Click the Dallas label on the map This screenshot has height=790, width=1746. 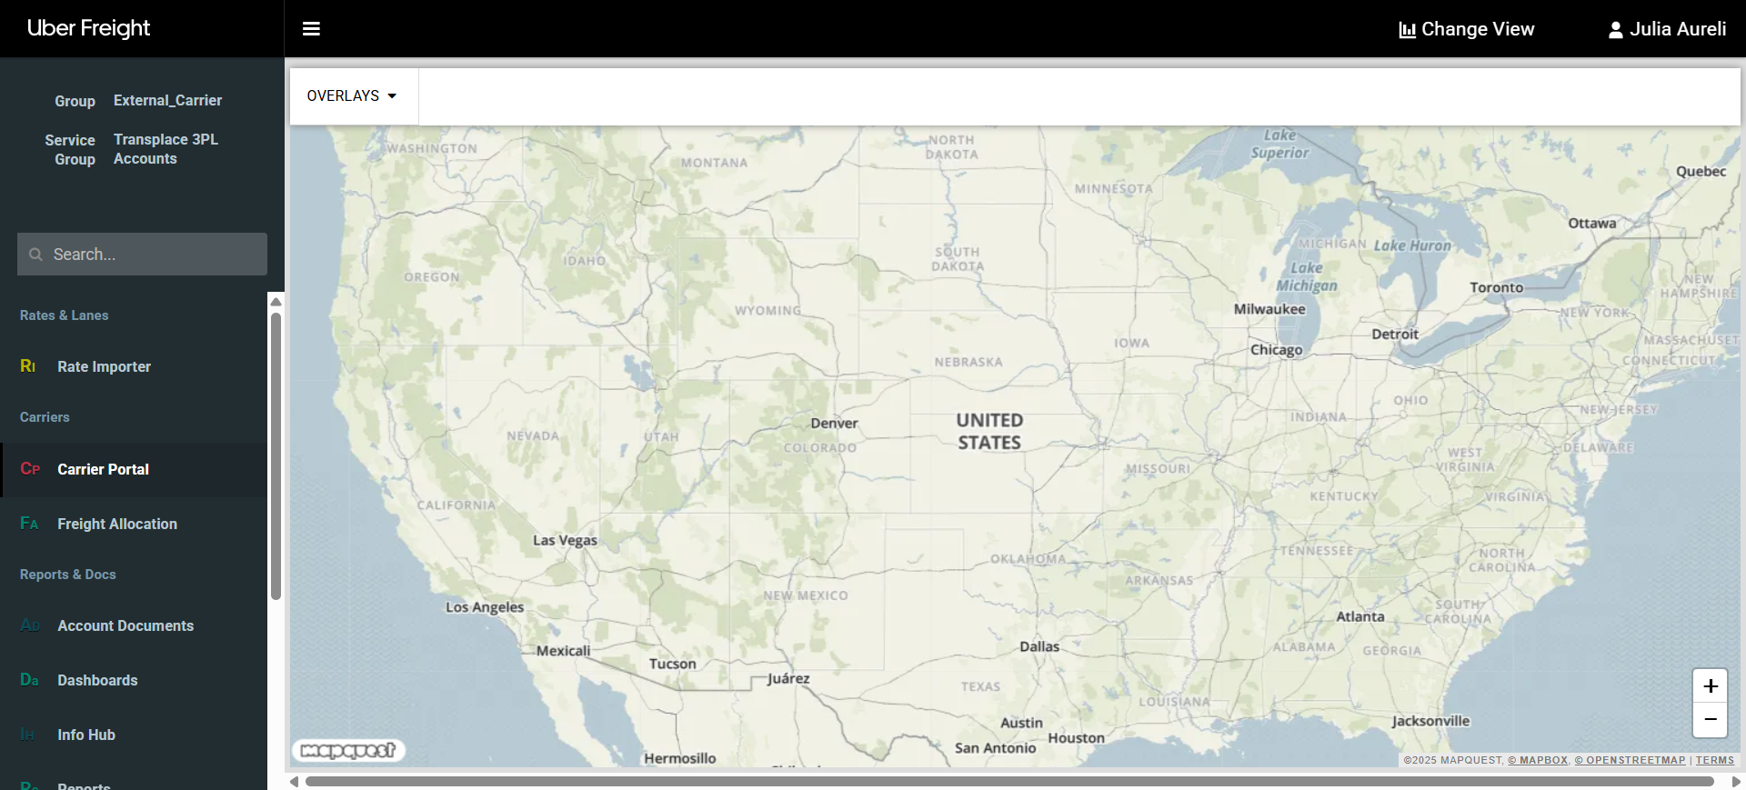pyautogui.click(x=1039, y=646)
